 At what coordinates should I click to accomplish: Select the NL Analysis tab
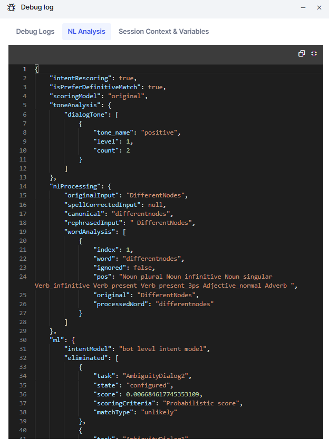pyautogui.click(x=86, y=32)
